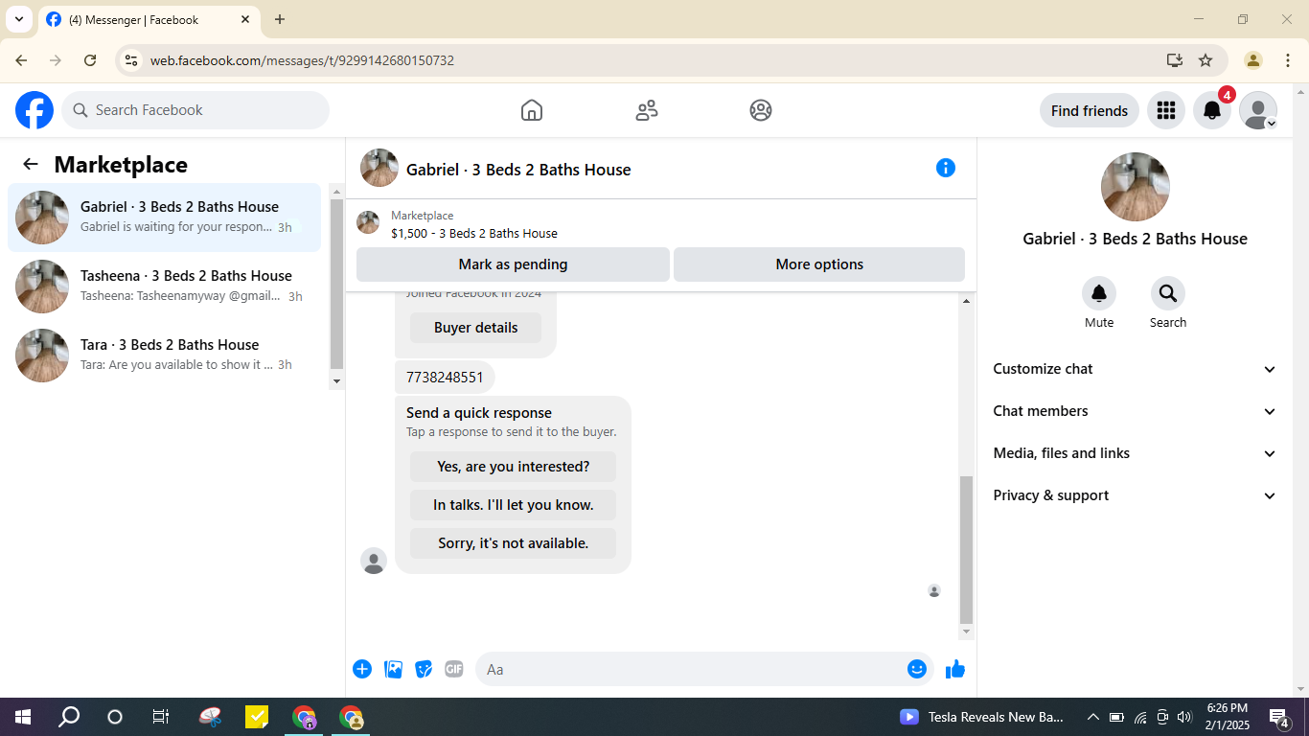Mute the chat with bell icon
This screenshot has width=1309, height=736.
[x=1099, y=293]
